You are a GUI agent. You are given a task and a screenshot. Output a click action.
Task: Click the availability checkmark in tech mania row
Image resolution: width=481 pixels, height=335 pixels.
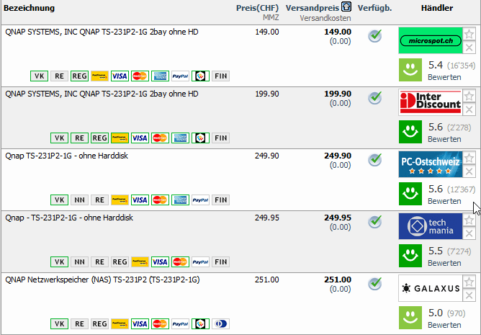[374, 221]
